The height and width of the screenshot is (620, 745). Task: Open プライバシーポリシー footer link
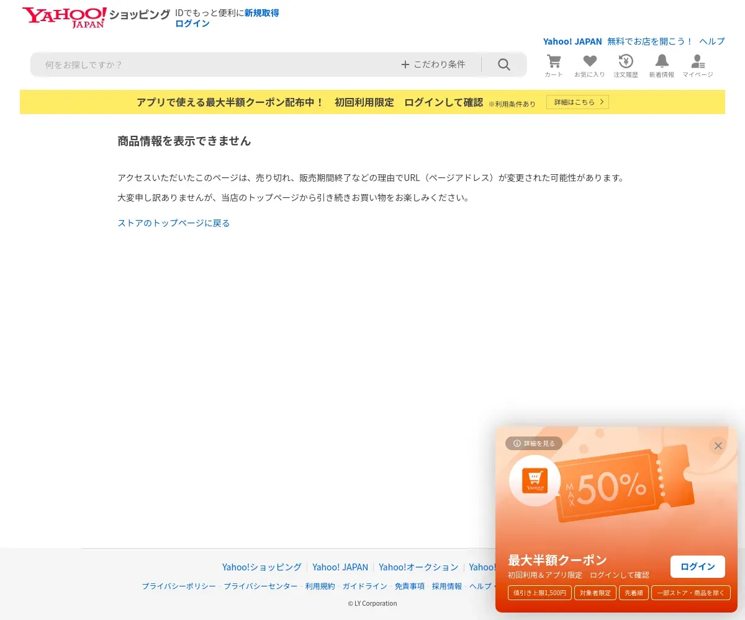pyautogui.click(x=179, y=586)
